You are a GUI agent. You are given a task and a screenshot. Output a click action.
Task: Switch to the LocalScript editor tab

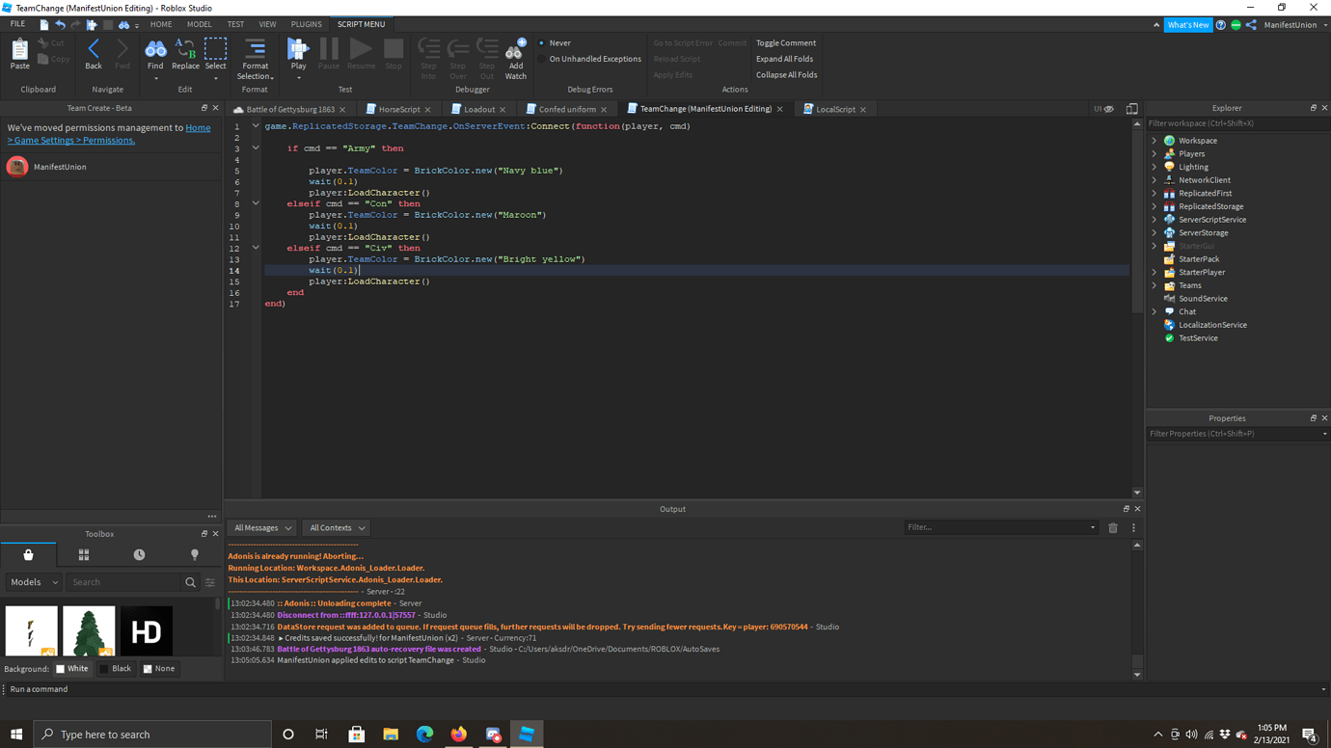(x=835, y=110)
